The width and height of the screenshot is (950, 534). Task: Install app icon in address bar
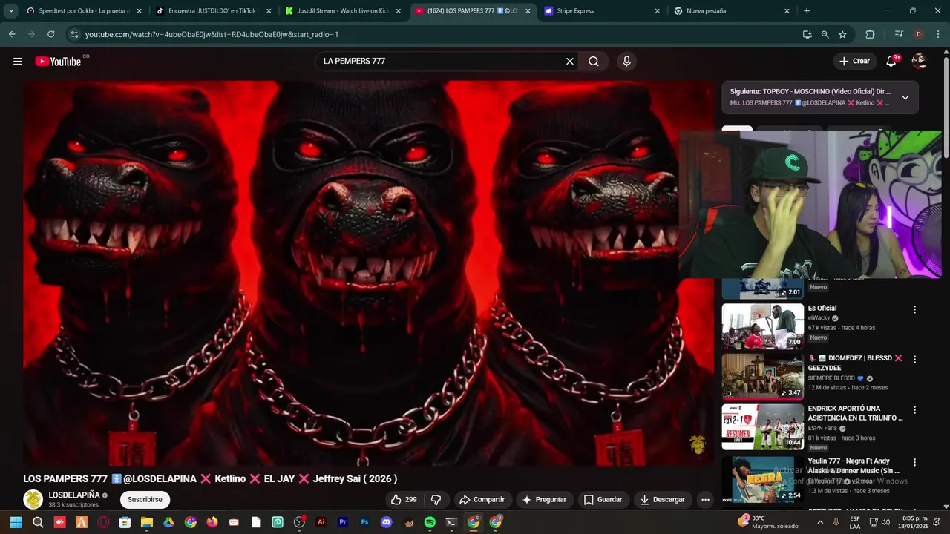click(x=807, y=34)
